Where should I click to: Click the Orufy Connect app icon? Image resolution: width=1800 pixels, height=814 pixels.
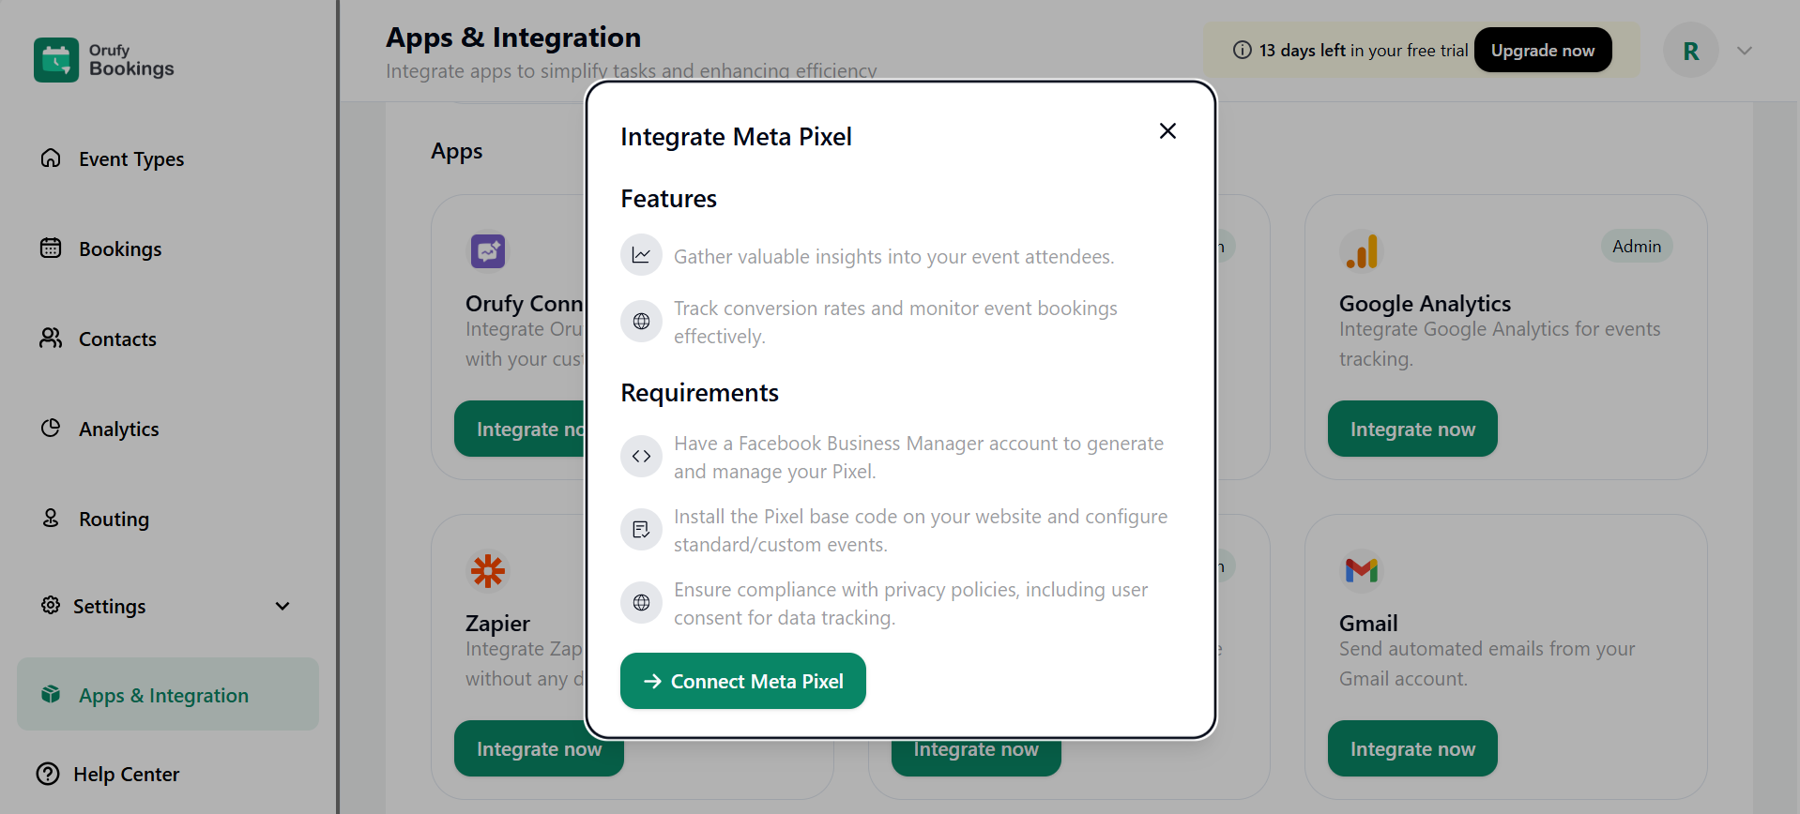pyautogui.click(x=488, y=250)
